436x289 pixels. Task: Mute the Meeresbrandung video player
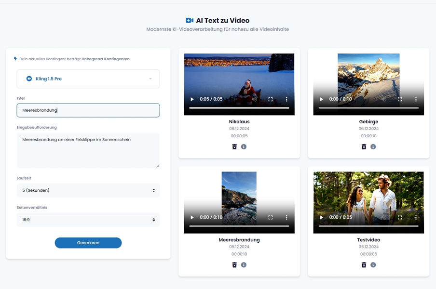pos(255,217)
